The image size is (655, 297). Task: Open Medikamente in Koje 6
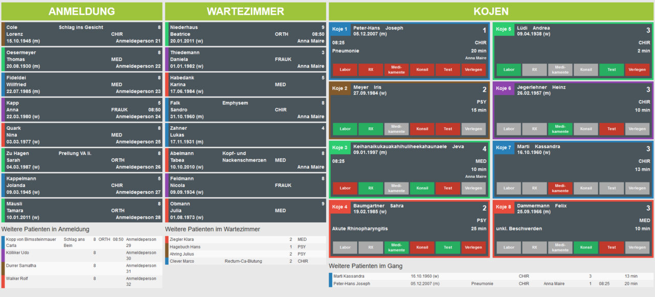[560, 129]
